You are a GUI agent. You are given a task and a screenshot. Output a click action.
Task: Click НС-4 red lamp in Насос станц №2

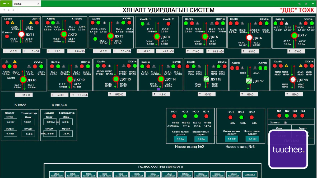click(x=206, y=116)
